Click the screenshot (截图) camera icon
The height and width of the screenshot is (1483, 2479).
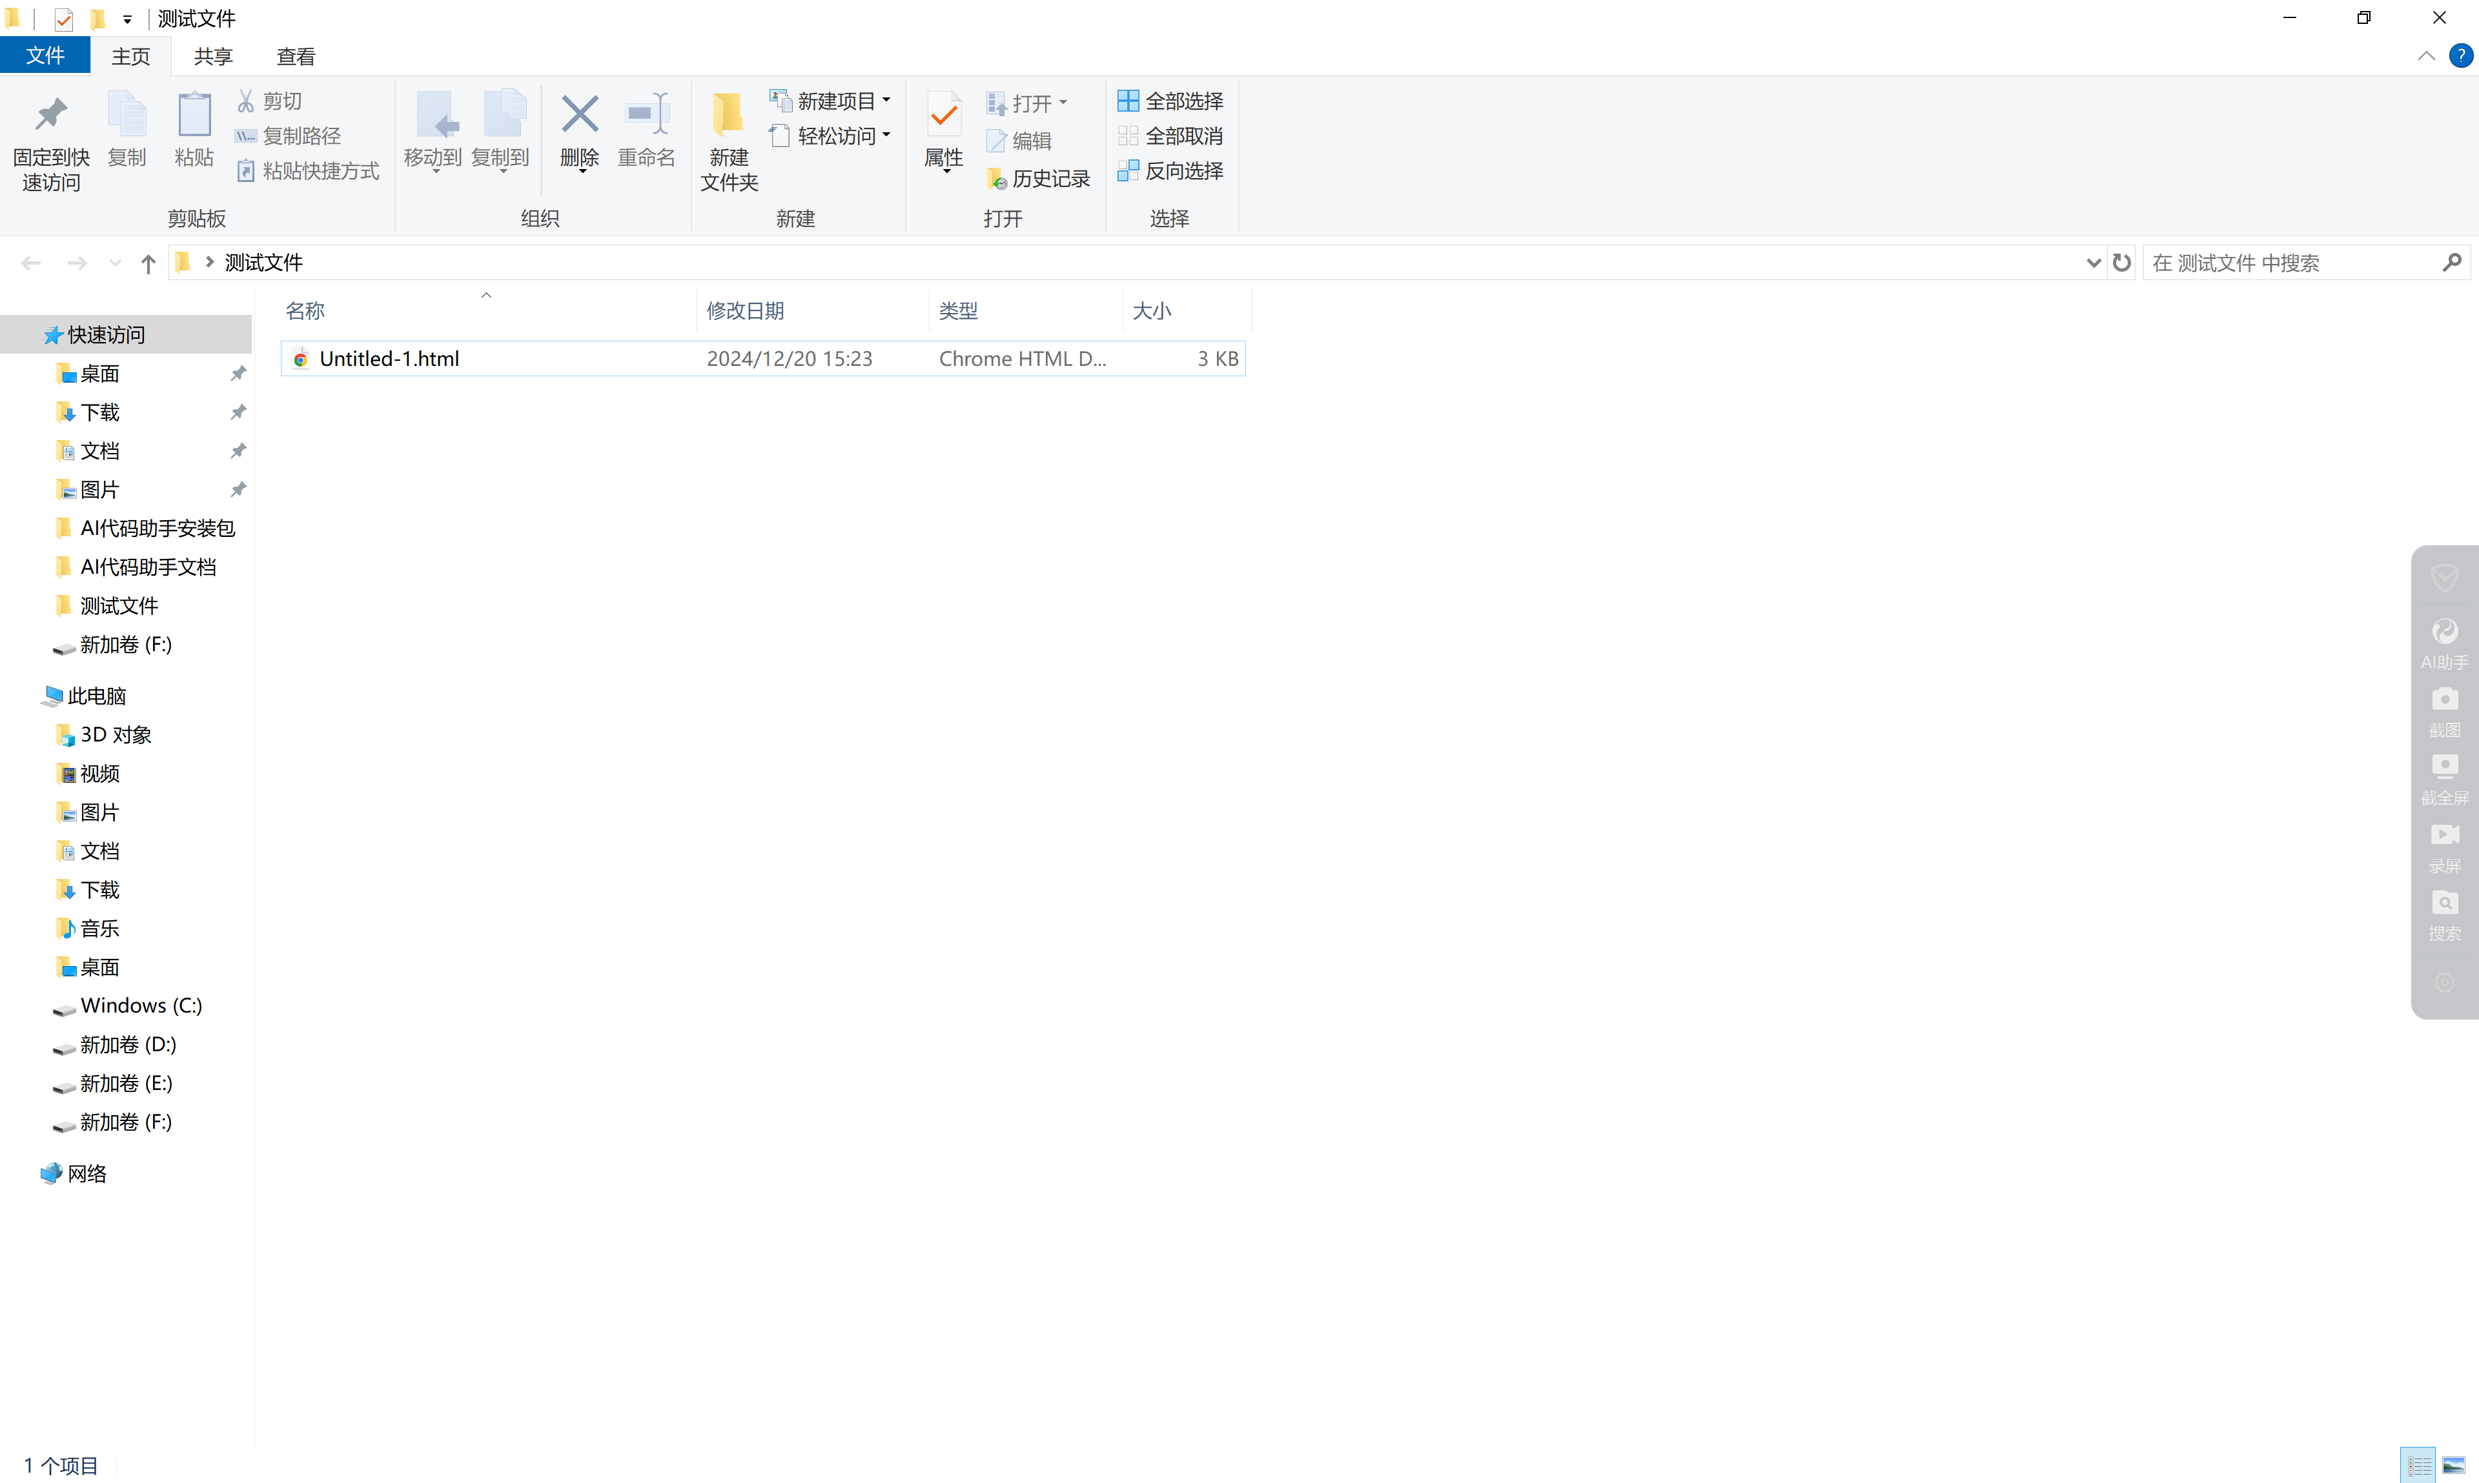[x=2444, y=700]
